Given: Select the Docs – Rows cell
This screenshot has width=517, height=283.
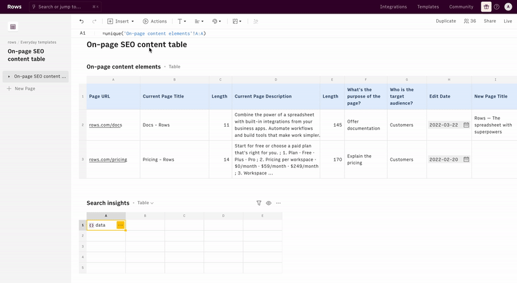Looking at the screenshot, I should pos(174,125).
